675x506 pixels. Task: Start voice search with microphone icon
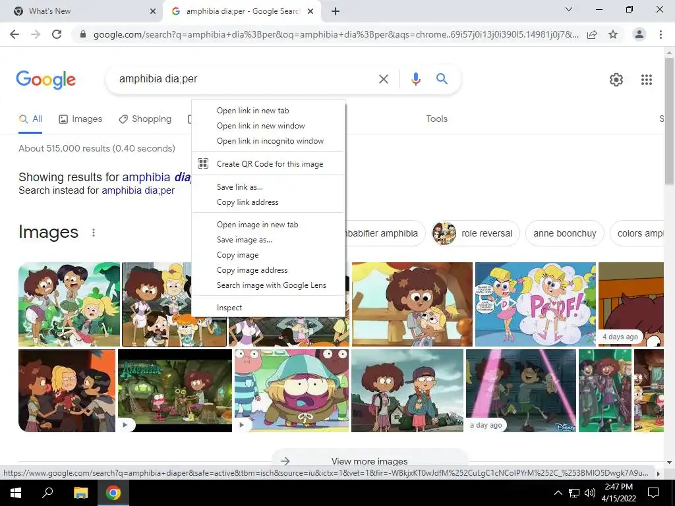tap(415, 79)
